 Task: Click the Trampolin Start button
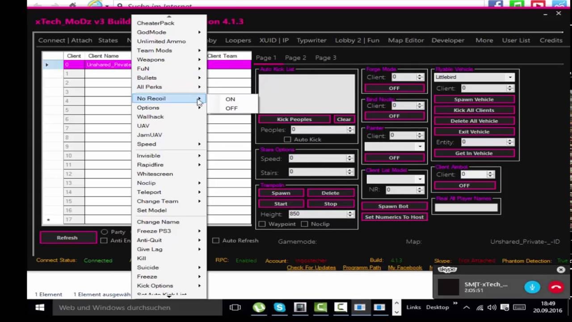pyautogui.click(x=281, y=203)
